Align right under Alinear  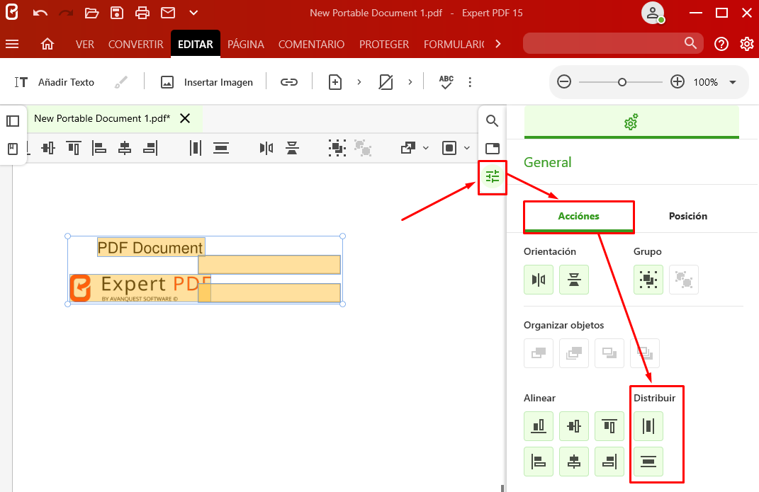[x=609, y=462]
